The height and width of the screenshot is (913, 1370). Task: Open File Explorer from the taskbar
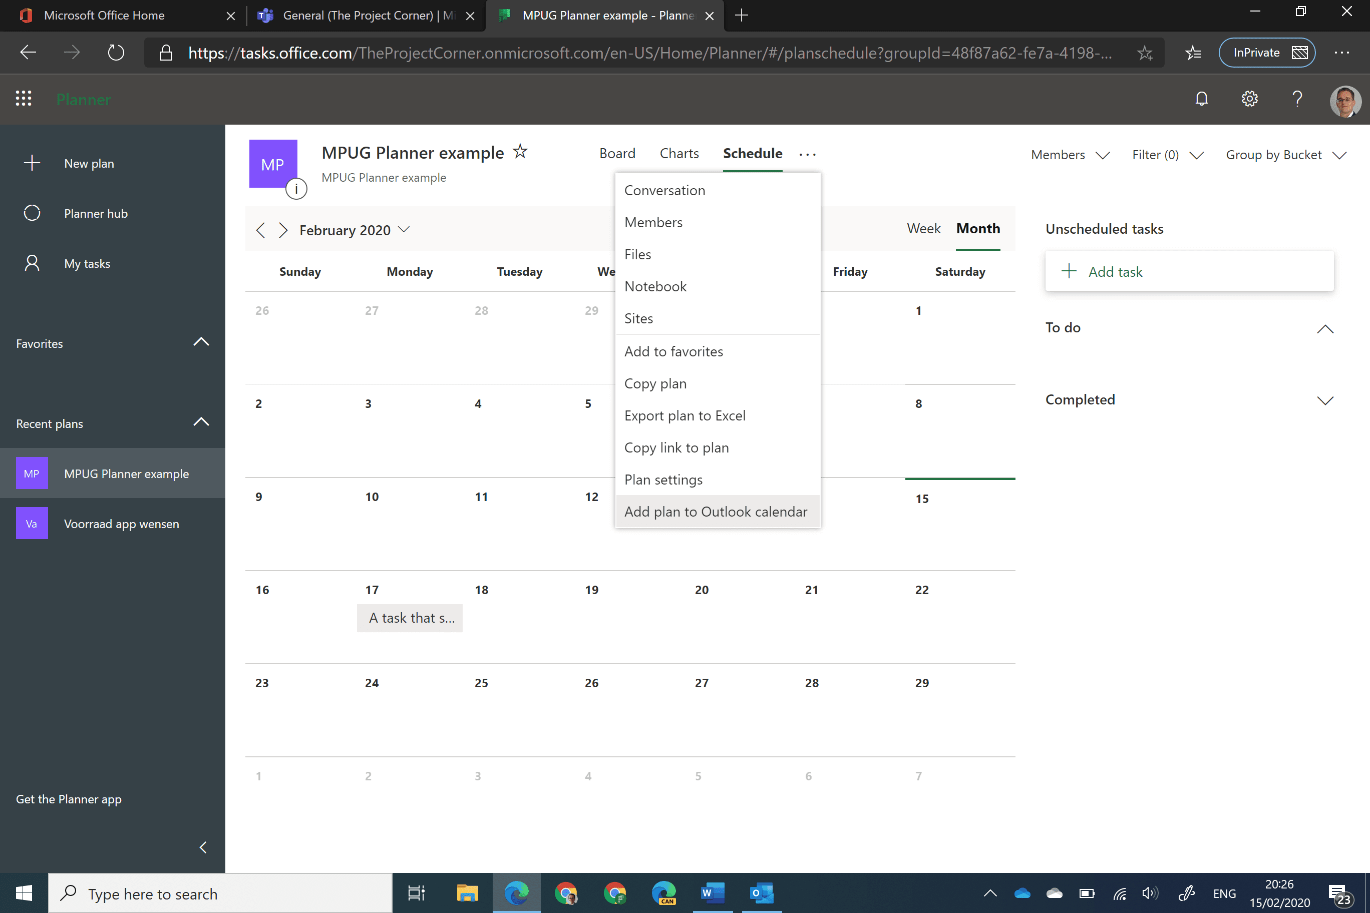point(467,893)
